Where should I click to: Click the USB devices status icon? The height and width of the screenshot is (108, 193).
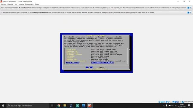[x=169, y=102]
